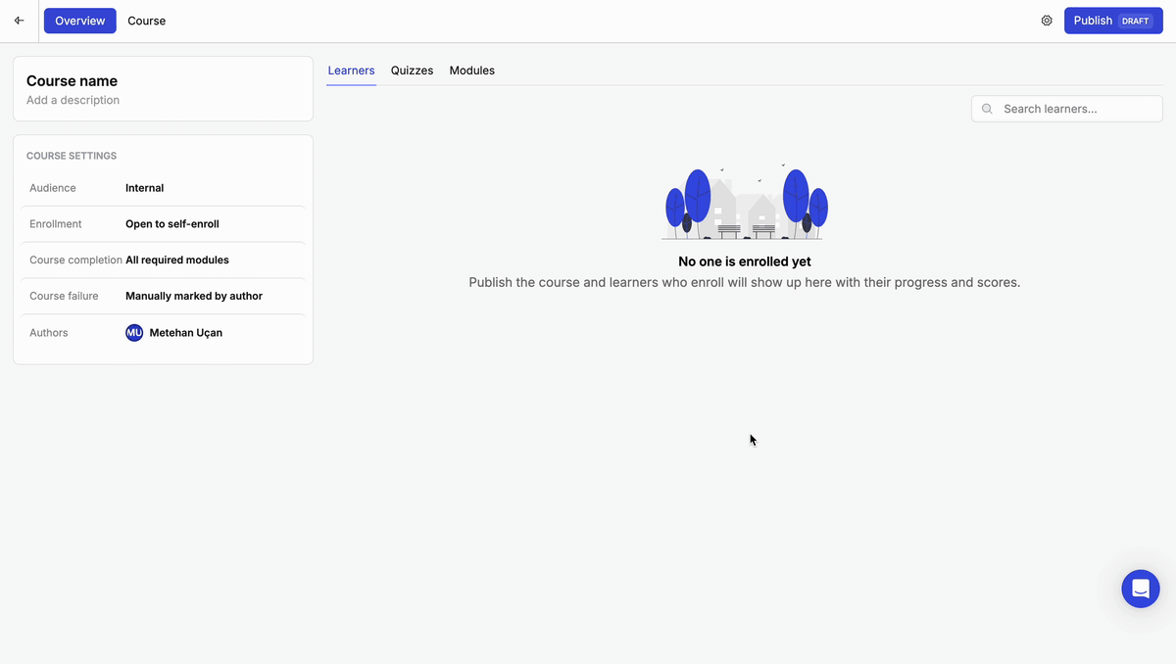Image resolution: width=1176 pixels, height=664 pixels.
Task: Click author name Metehan Uçan
Action: pyautogui.click(x=186, y=333)
